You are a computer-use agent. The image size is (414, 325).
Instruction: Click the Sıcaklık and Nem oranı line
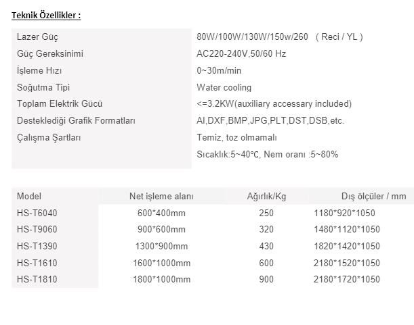[267, 154]
